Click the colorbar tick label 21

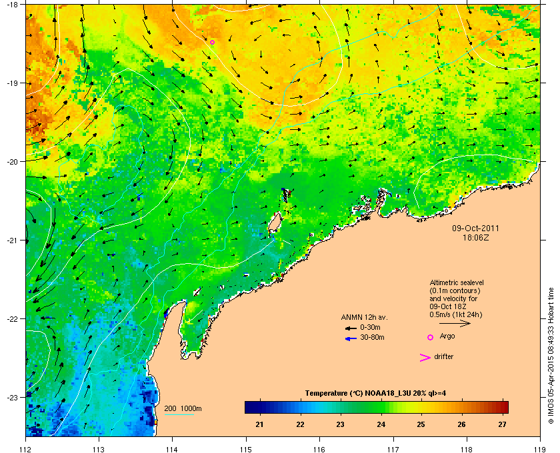[259, 424]
